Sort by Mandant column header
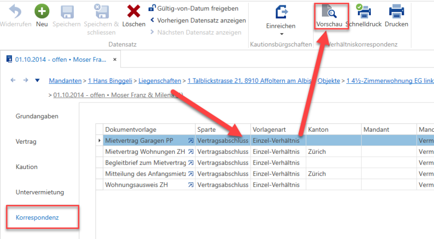This screenshot has height=239, width=434. click(x=389, y=129)
